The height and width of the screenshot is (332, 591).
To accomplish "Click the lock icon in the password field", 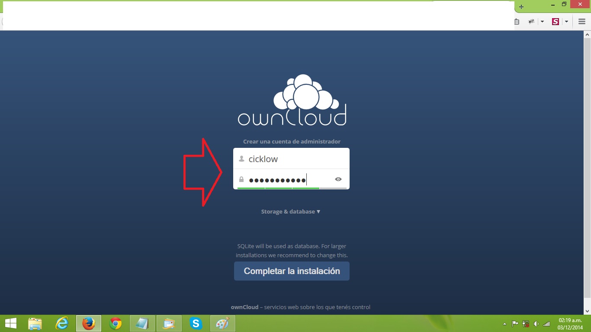I will tap(241, 179).
